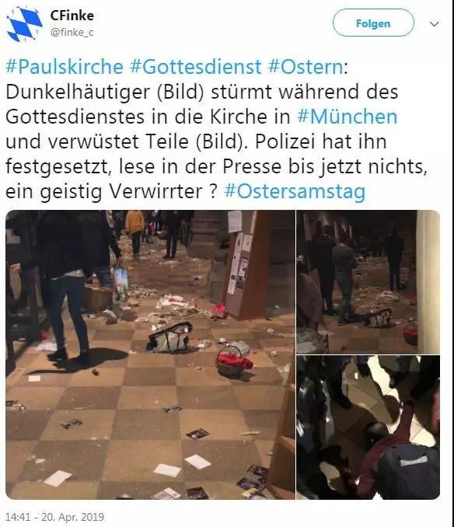Click the tweet timestamp 14:41 - 20. Apr. 2019

pos(54,517)
